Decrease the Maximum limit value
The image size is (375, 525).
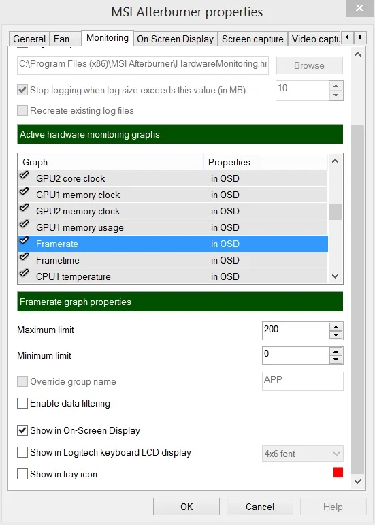(336, 335)
